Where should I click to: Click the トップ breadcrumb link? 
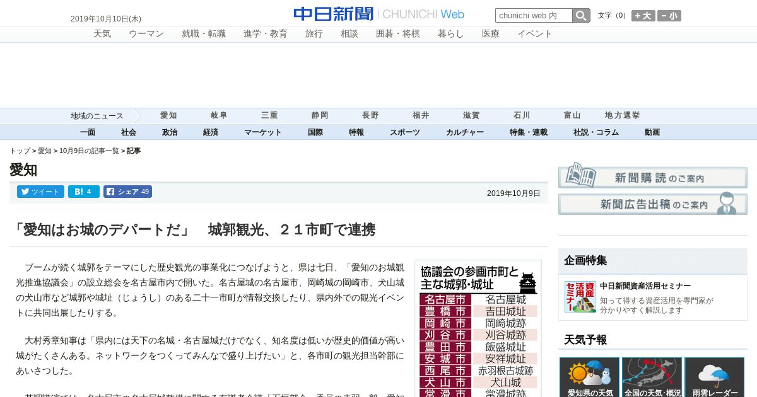[x=20, y=151]
